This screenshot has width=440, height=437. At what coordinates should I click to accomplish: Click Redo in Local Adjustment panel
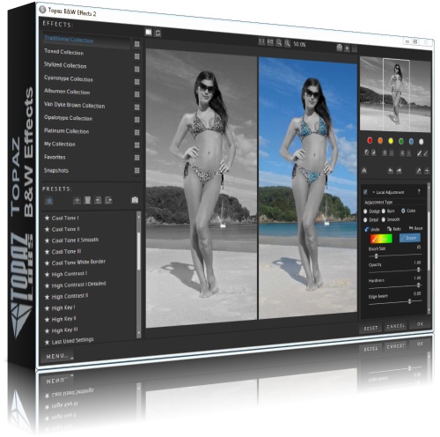coord(394,229)
